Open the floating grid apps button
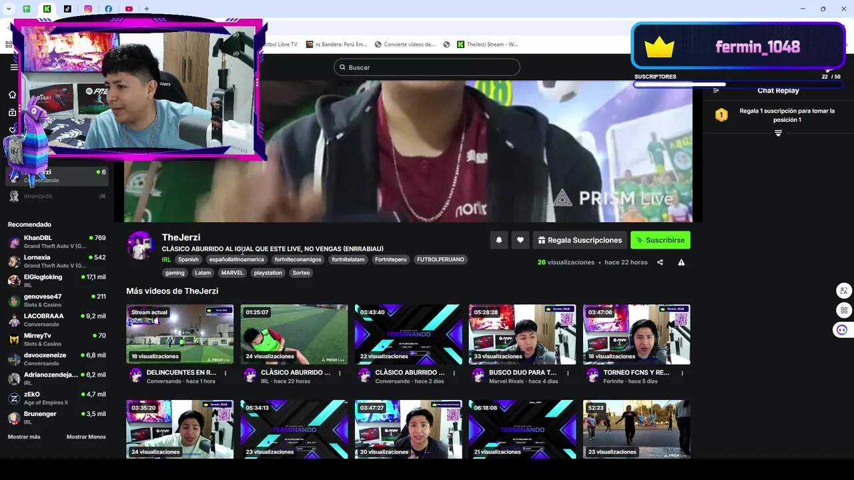This screenshot has height=480, width=854. coord(844,310)
